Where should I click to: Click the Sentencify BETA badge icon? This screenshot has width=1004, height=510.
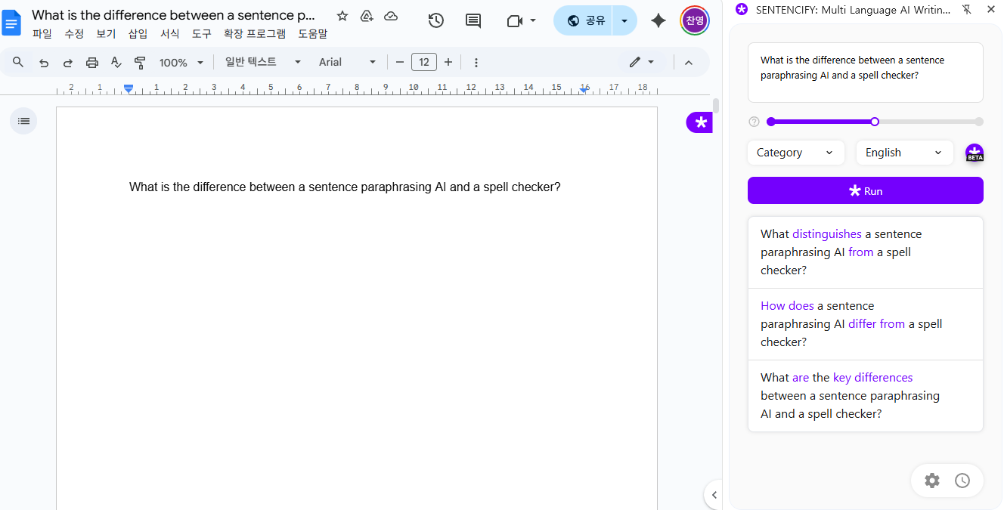click(x=975, y=153)
